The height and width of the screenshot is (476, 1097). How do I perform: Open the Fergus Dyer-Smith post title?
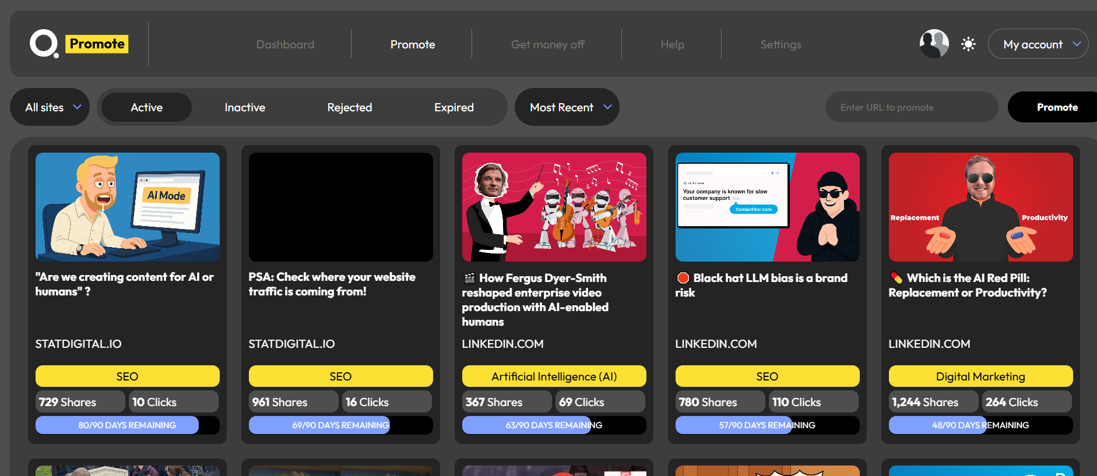(535, 299)
